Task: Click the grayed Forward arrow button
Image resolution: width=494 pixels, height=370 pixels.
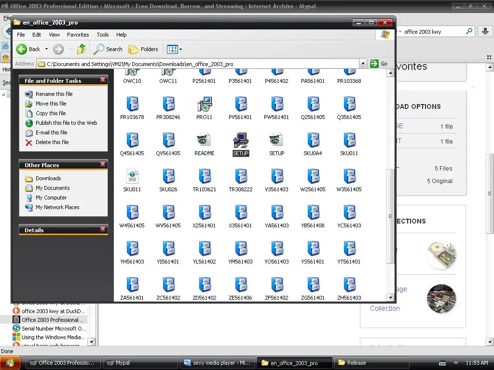Action: (58, 49)
